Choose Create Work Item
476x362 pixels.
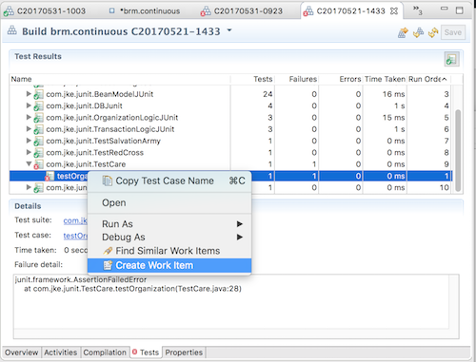tap(169, 265)
